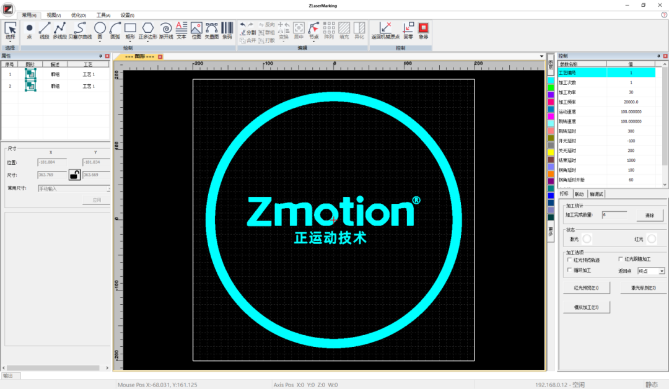Click the 清除 clear count button
Viewport: 669px width, 389px height.
pos(650,216)
